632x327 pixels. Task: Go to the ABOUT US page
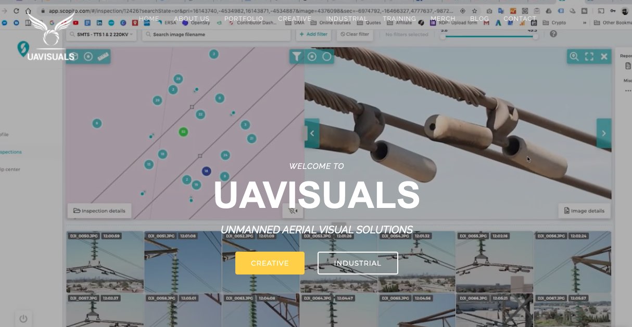pos(192,19)
